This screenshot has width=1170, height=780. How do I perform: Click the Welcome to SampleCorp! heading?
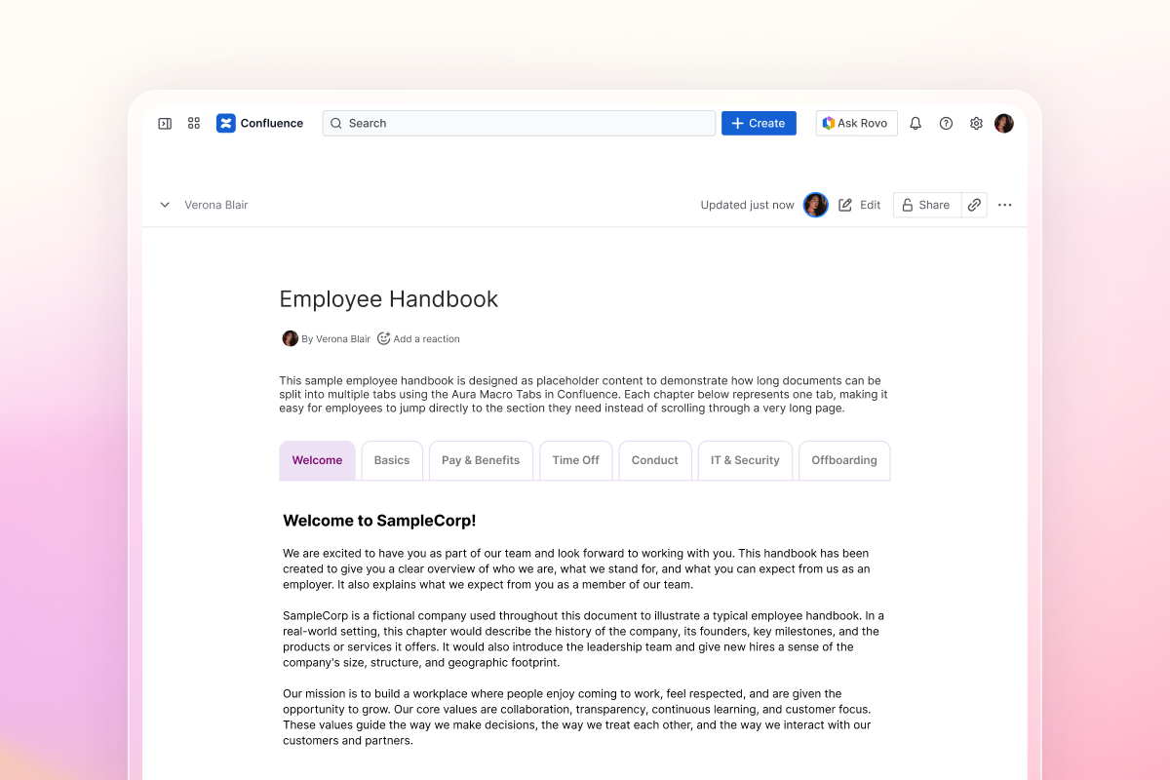click(379, 521)
